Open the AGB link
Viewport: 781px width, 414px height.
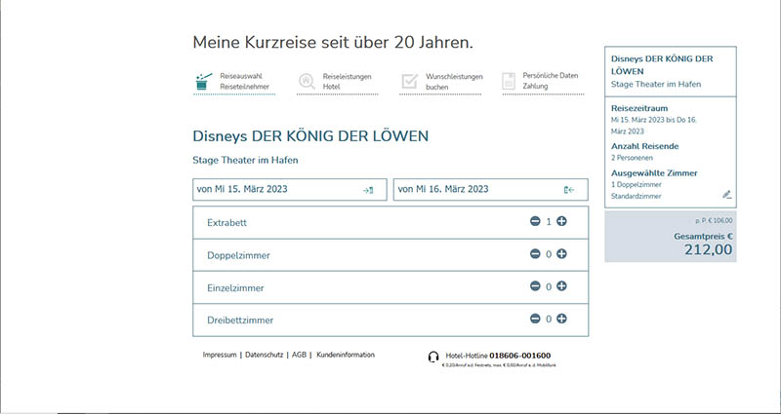click(x=299, y=355)
